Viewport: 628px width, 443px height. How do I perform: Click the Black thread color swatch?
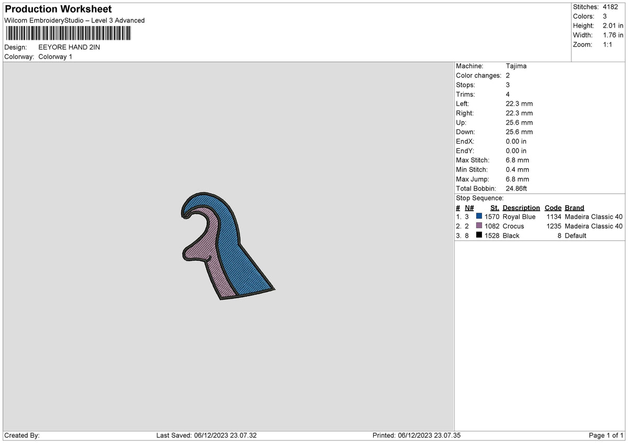coord(479,235)
